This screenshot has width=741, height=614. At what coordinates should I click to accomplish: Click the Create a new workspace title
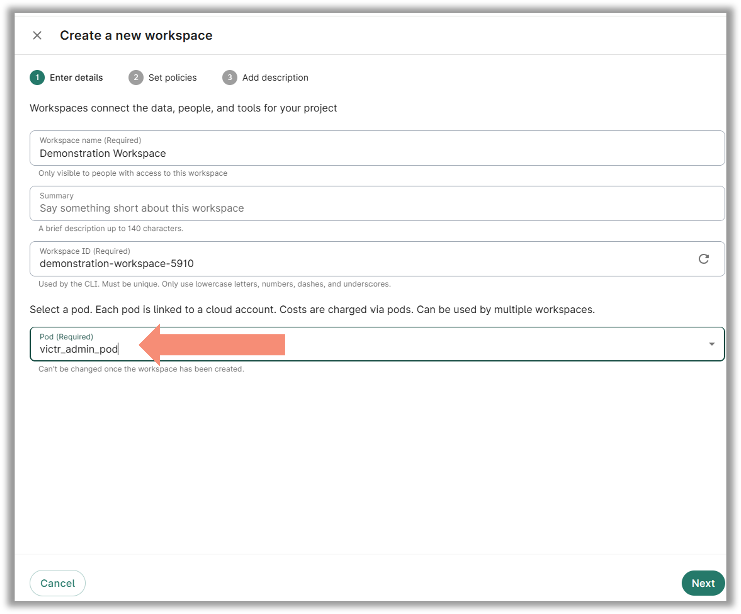(136, 35)
